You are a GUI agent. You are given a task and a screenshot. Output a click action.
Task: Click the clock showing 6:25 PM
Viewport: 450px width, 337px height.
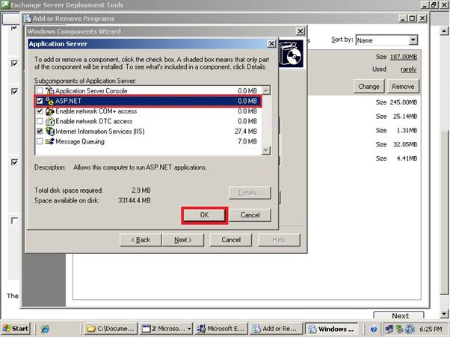click(x=431, y=329)
